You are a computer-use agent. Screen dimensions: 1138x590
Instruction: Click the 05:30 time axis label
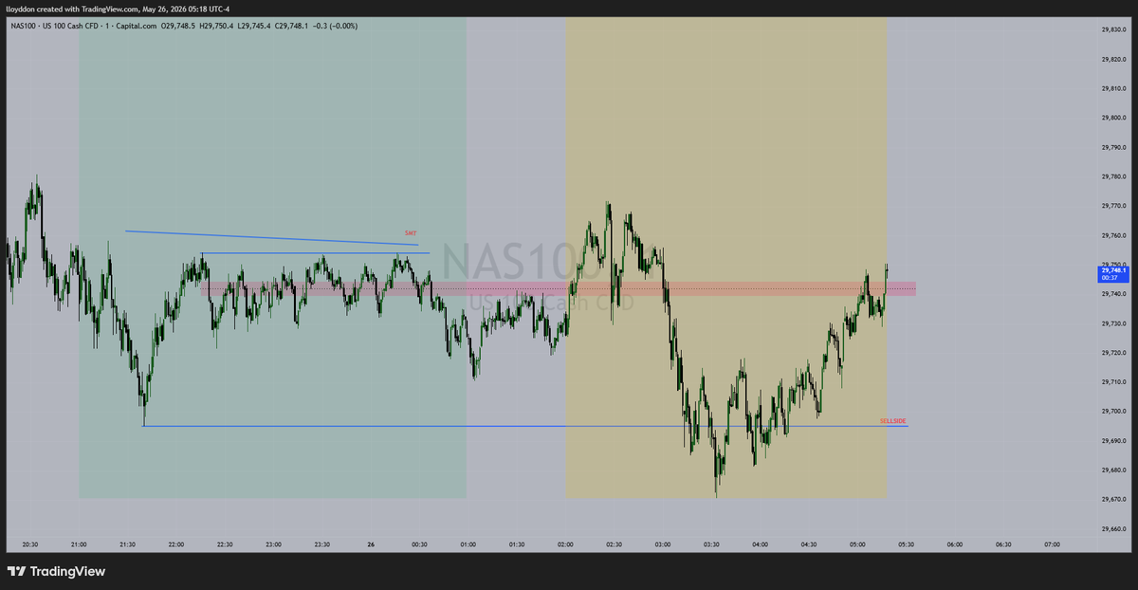[907, 544]
